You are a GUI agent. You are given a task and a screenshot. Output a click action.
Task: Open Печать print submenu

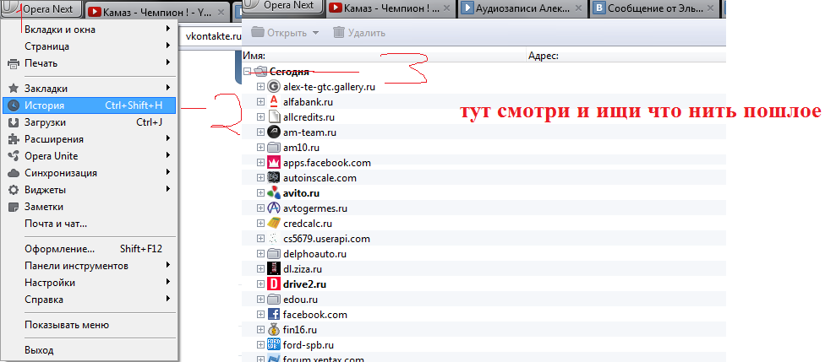coord(90,63)
